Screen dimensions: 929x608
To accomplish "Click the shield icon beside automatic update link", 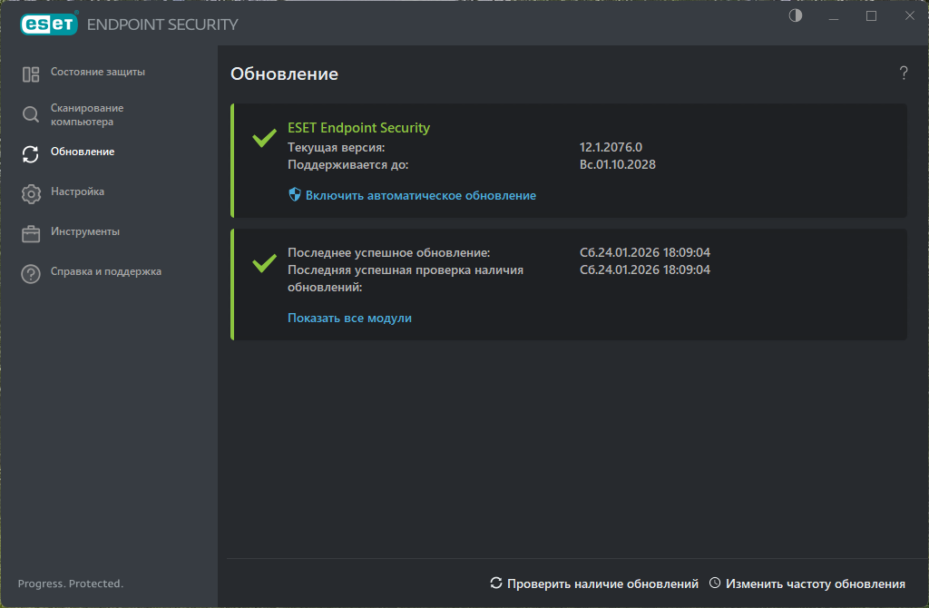I will pos(294,195).
